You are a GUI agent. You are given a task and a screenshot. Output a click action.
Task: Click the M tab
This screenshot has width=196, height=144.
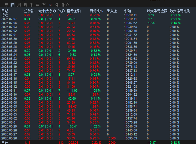[x=50, y=5]
